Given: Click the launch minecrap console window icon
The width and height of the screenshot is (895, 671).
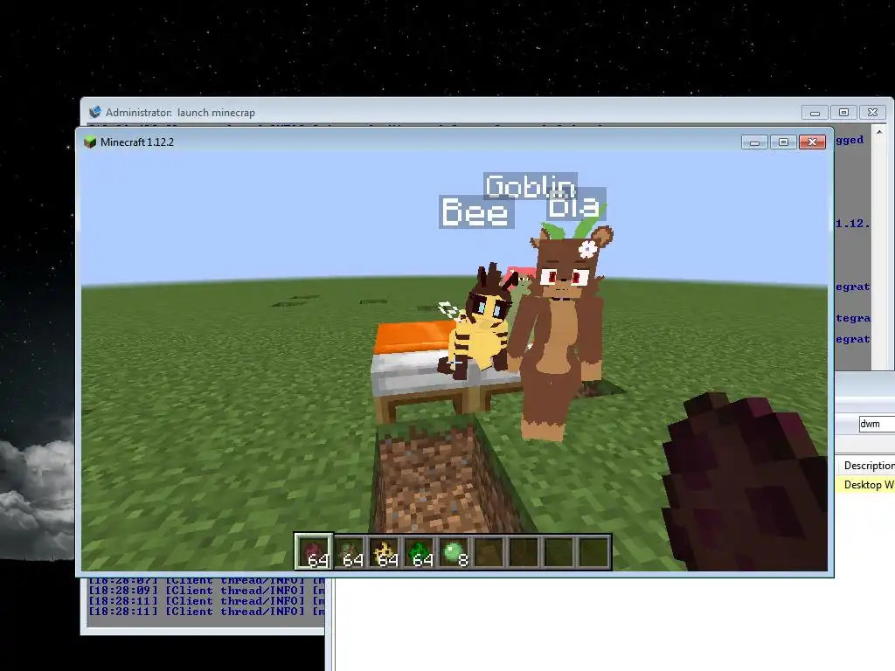Looking at the screenshot, I should point(94,112).
